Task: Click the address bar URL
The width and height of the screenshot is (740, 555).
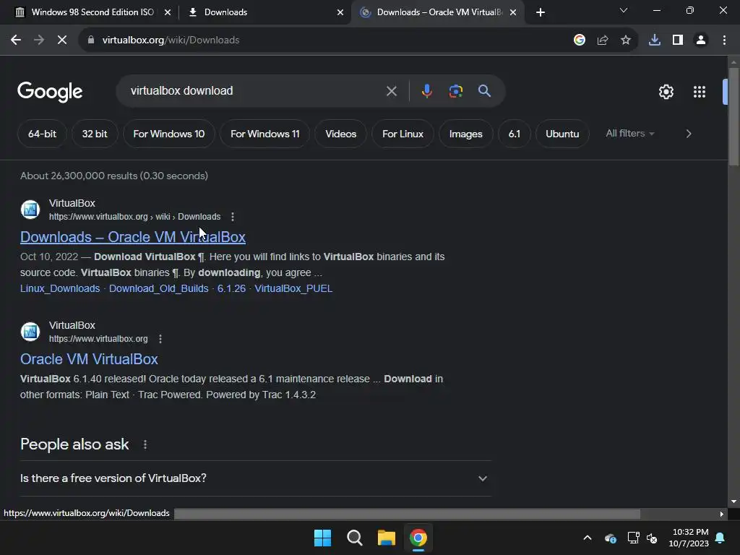Action: [x=171, y=40]
